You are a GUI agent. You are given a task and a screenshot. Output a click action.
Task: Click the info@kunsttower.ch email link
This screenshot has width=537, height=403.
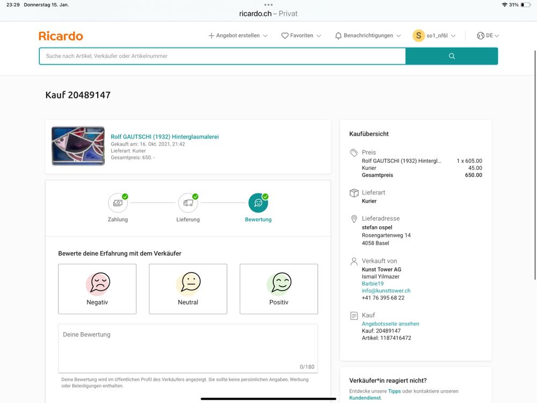[x=386, y=291]
